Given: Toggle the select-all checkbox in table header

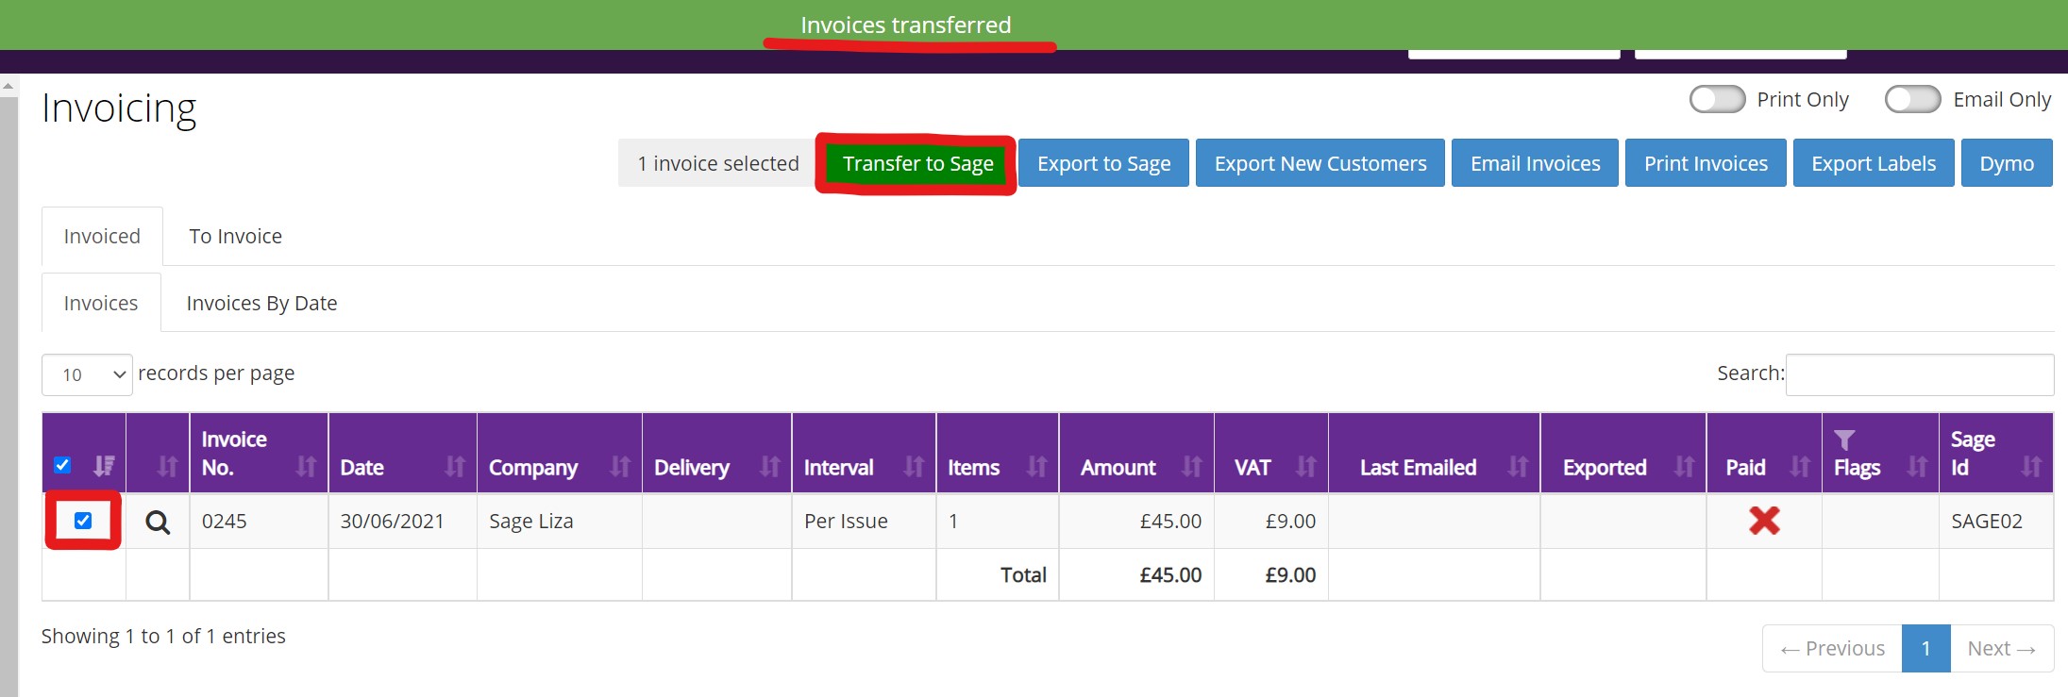Looking at the screenshot, I should (62, 465).
